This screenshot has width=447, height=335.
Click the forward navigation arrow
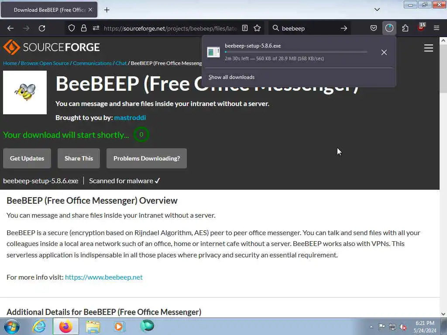click(26, 28)
